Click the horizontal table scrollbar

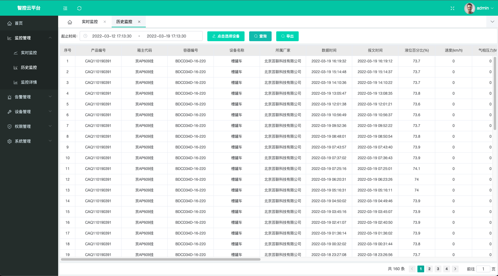(x=161, y=259)
